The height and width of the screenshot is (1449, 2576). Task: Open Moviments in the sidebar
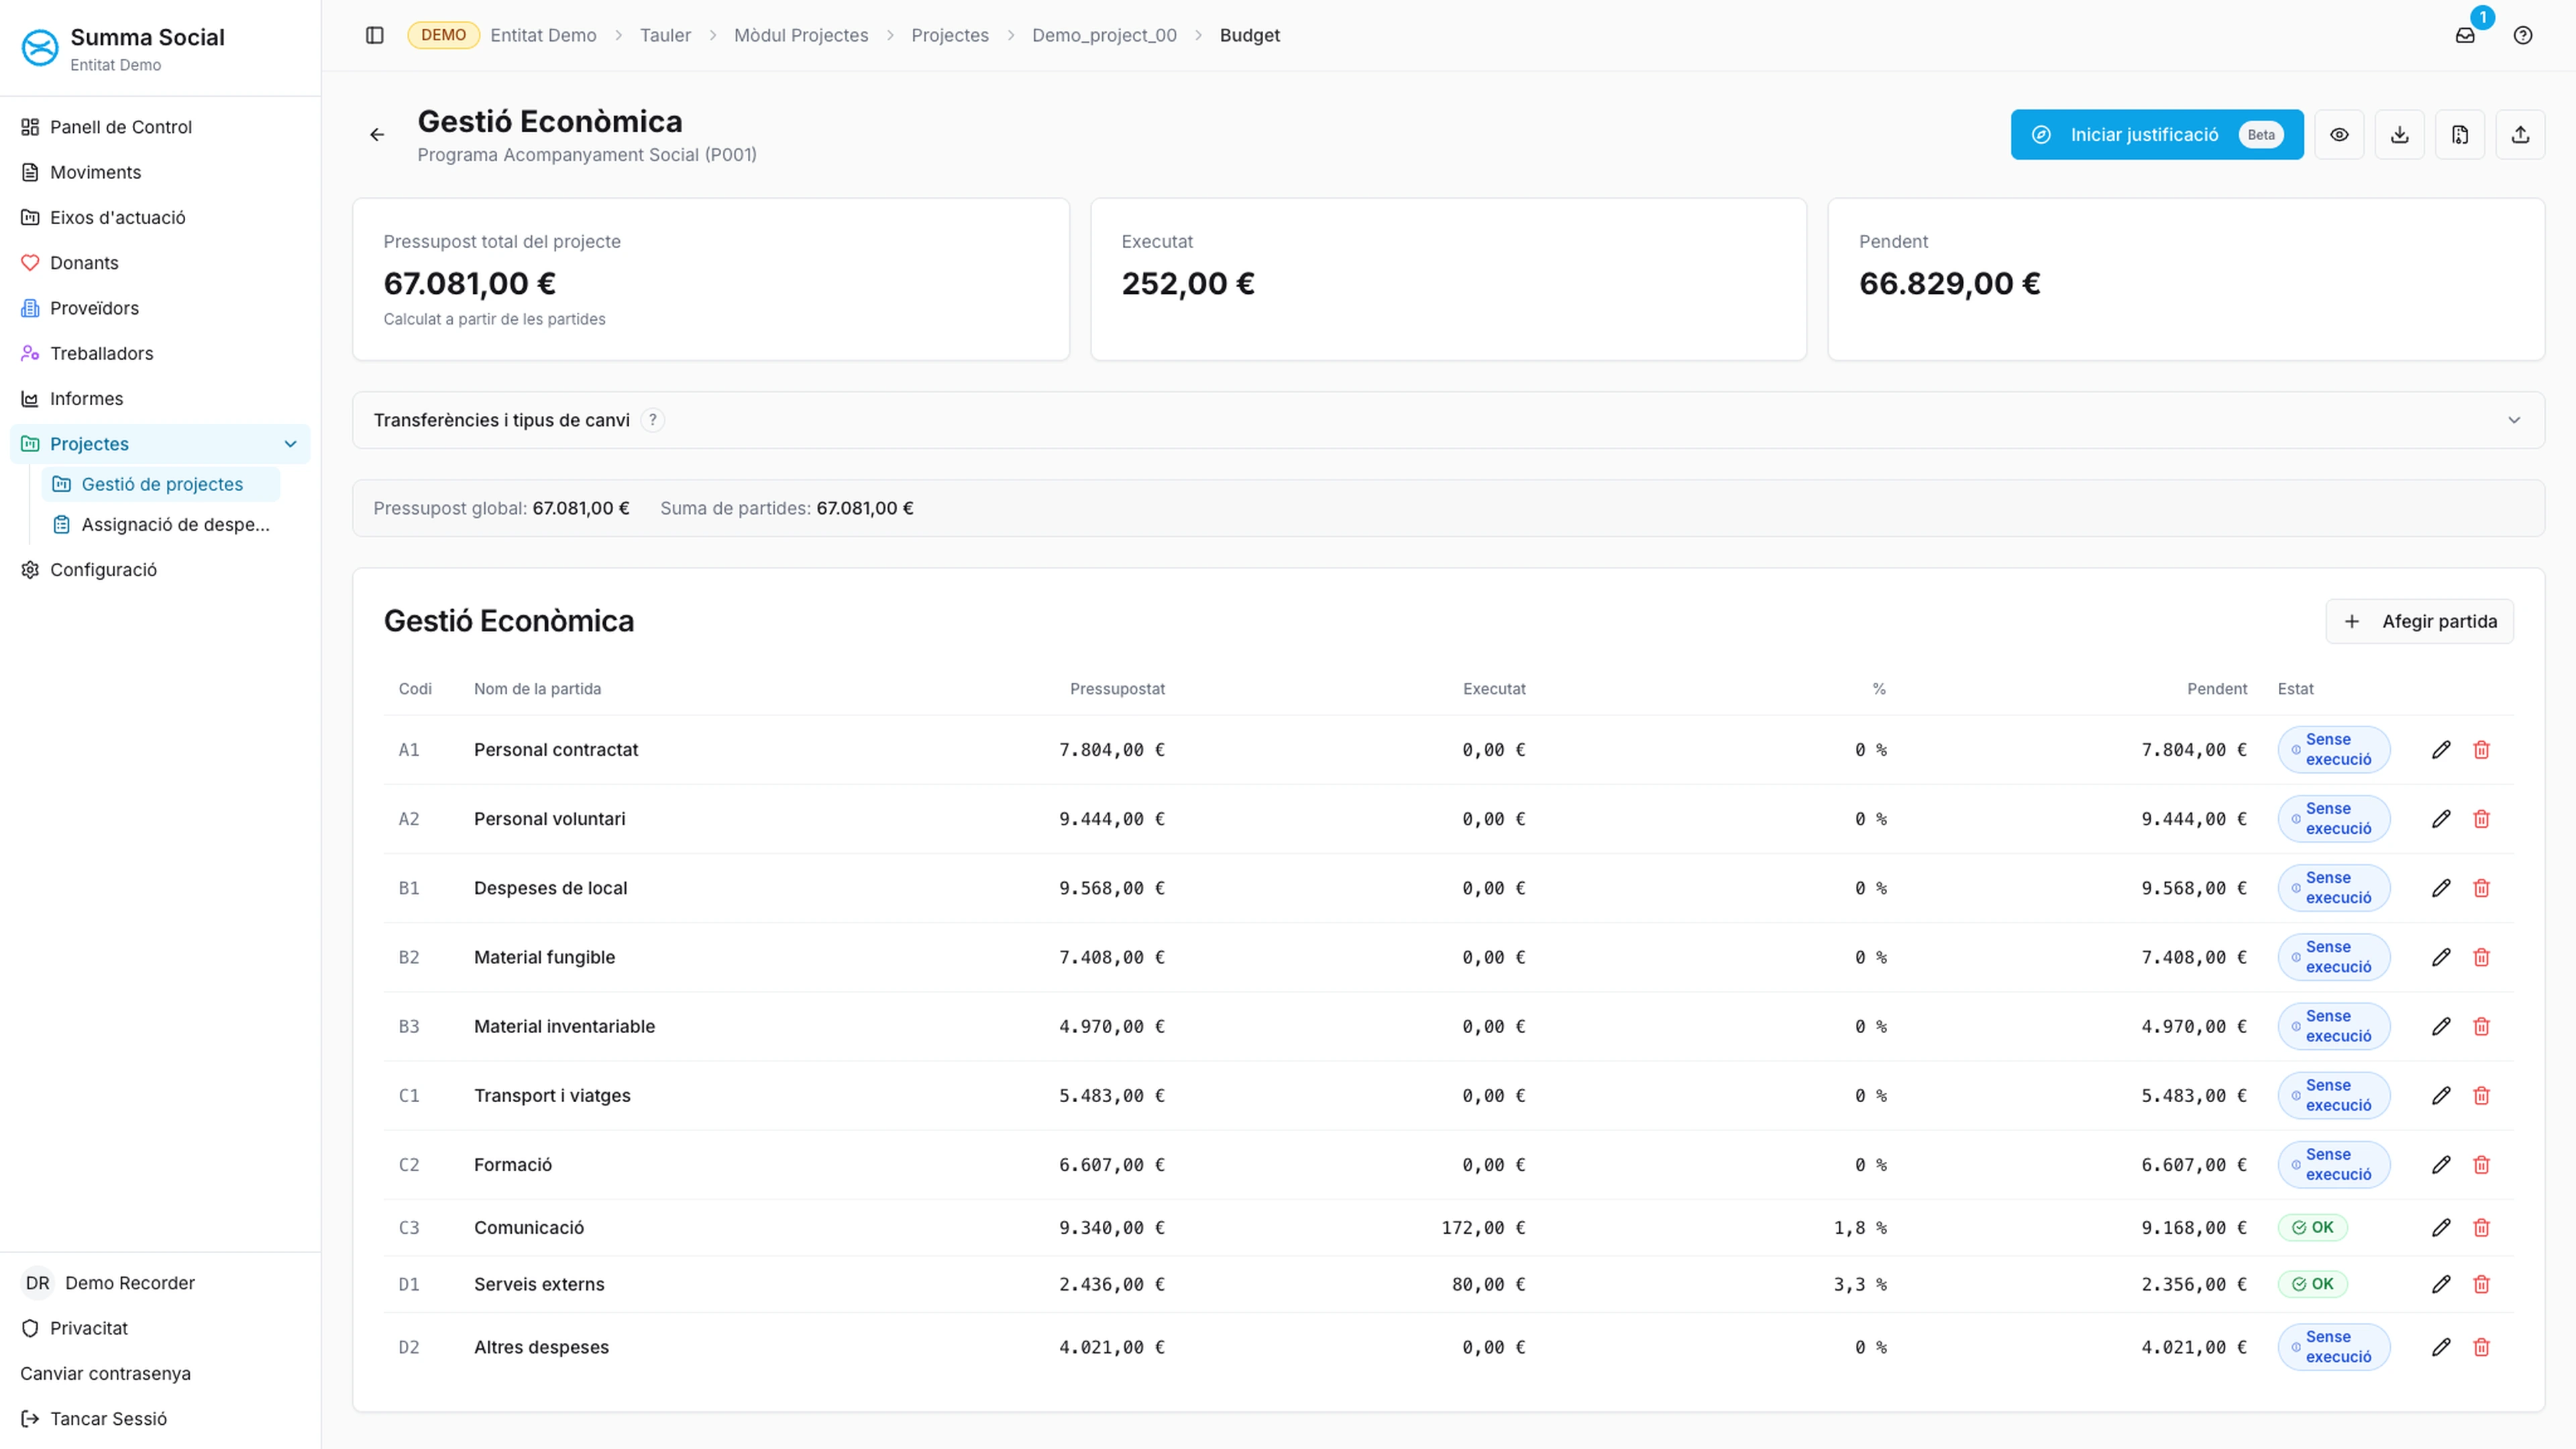(95, 172)
